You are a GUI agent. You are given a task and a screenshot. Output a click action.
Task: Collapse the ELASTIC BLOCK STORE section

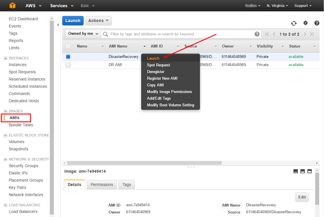pyautogui.click(x=6, y=135)
